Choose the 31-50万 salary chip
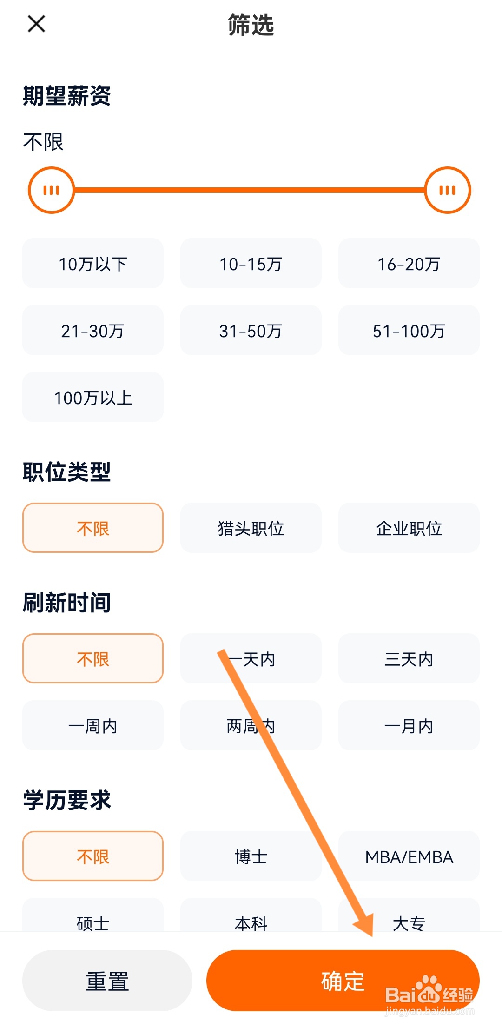Screen dimensions: 502x1028 [x=251, y=331]
